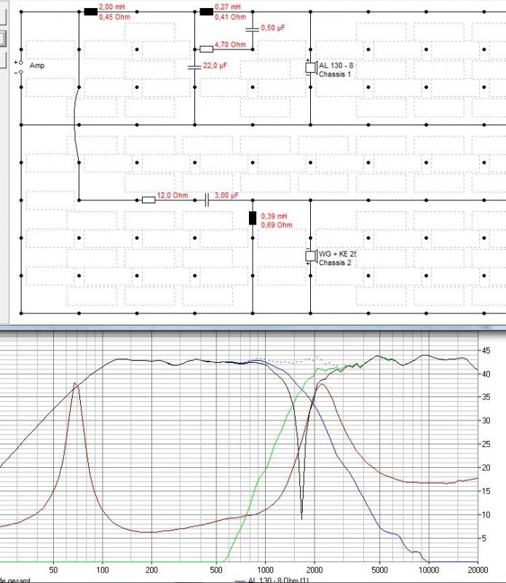Screen dimensions: 506x583
Task: Click the WG + KE 25 speaker symbol
Action: pyautogui.click(x=311, y=257)
